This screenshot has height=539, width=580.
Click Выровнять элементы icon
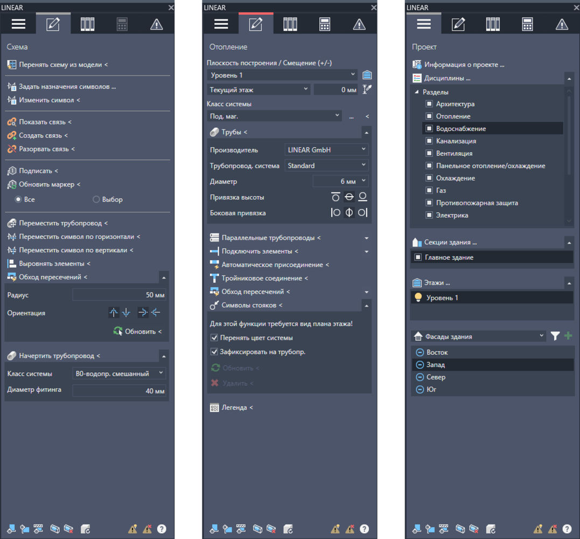coord(12,264)
